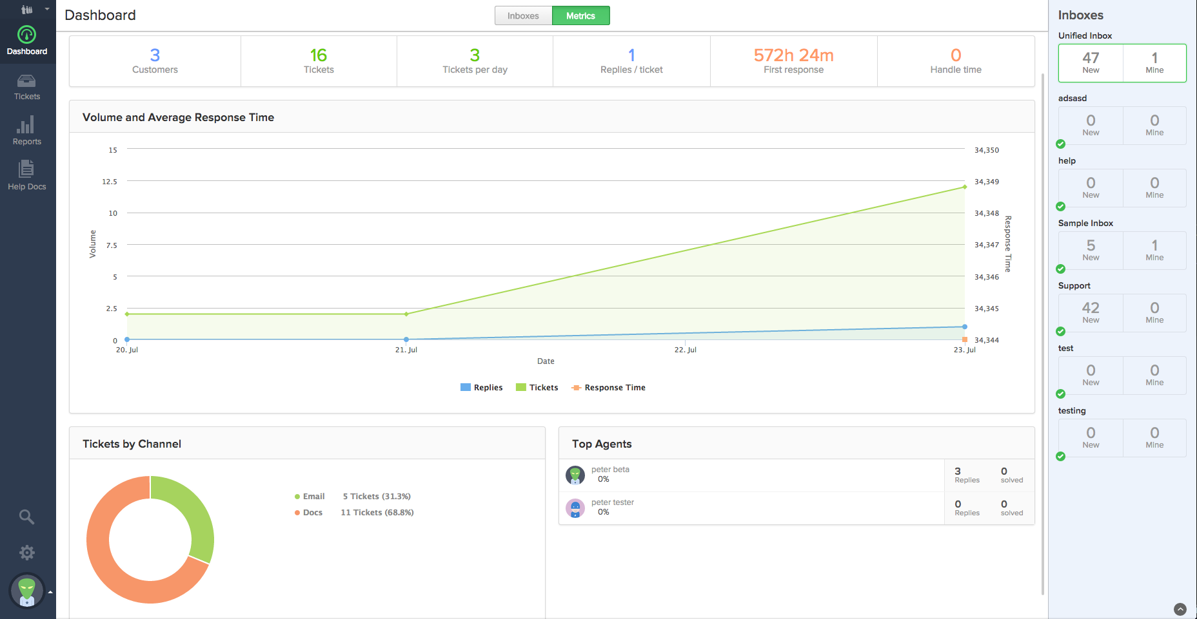Click peter beta's avatar in Top Agents
The image size is (1197, 619).
tap(575, 475)
